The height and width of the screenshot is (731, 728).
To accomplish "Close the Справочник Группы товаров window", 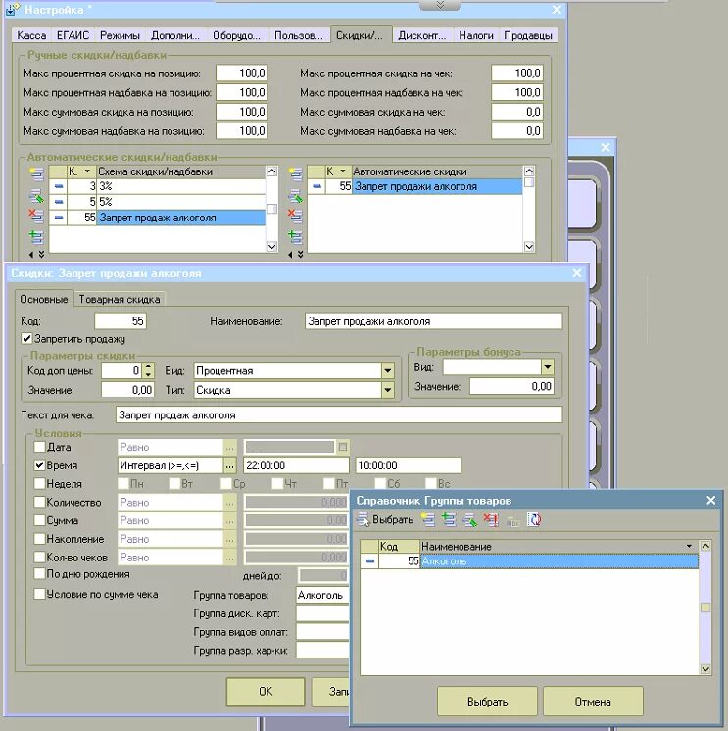I will point(710,500).
